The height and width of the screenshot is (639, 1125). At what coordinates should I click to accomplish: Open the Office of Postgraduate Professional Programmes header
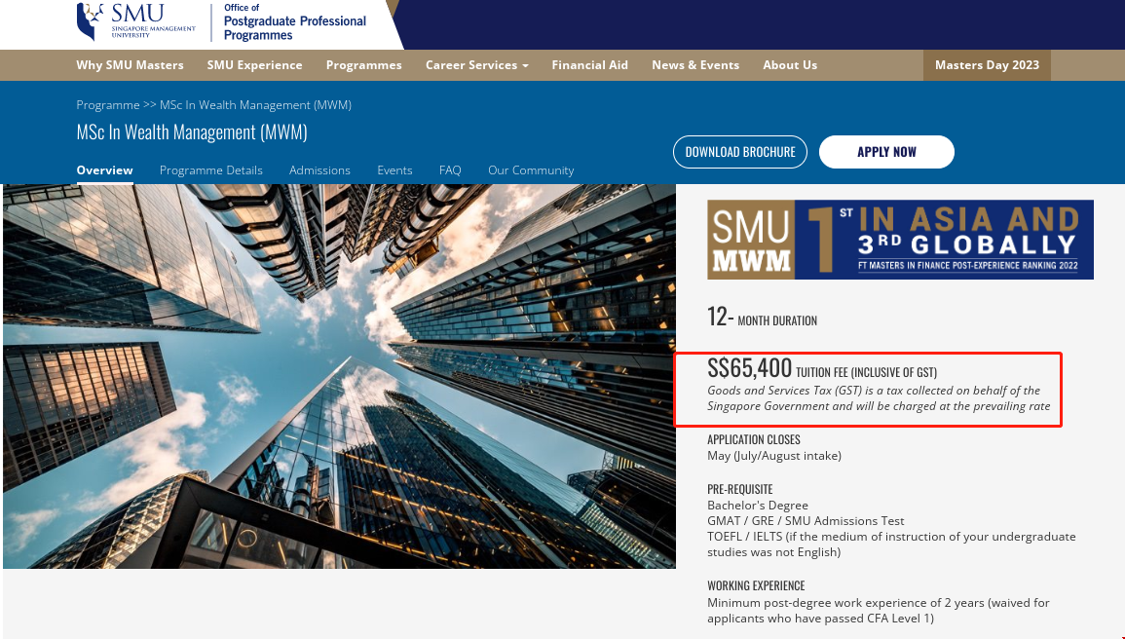coord(294,24)
